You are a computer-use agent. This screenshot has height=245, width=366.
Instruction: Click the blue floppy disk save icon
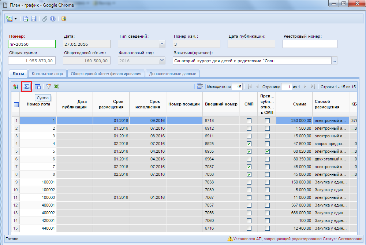(x=33, y=19)
